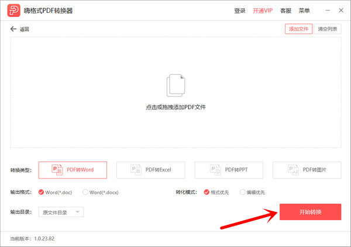Choose Word(*.docx) output format

[85, 192]
